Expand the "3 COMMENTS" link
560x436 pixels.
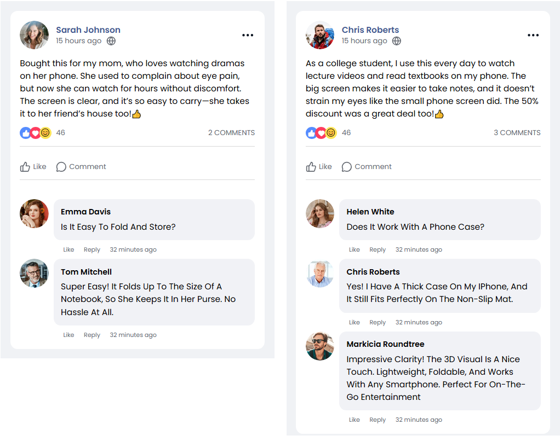pos(517,132)
